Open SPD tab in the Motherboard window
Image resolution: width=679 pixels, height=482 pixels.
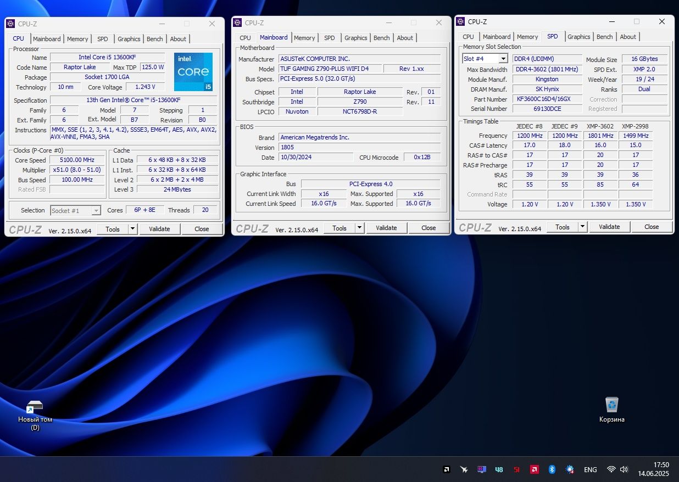click(330, 38)
